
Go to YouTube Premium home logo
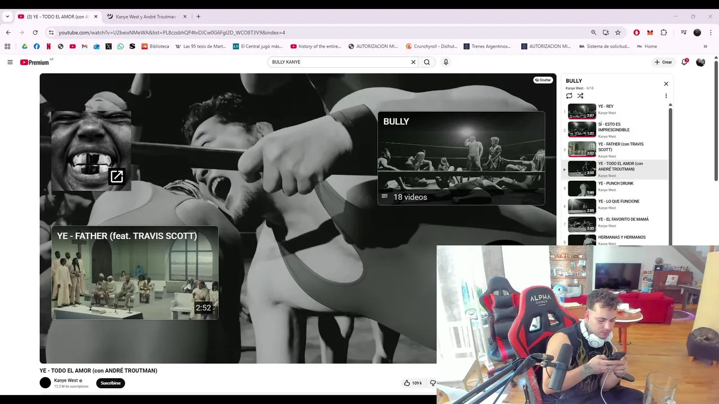pos(36,62)
